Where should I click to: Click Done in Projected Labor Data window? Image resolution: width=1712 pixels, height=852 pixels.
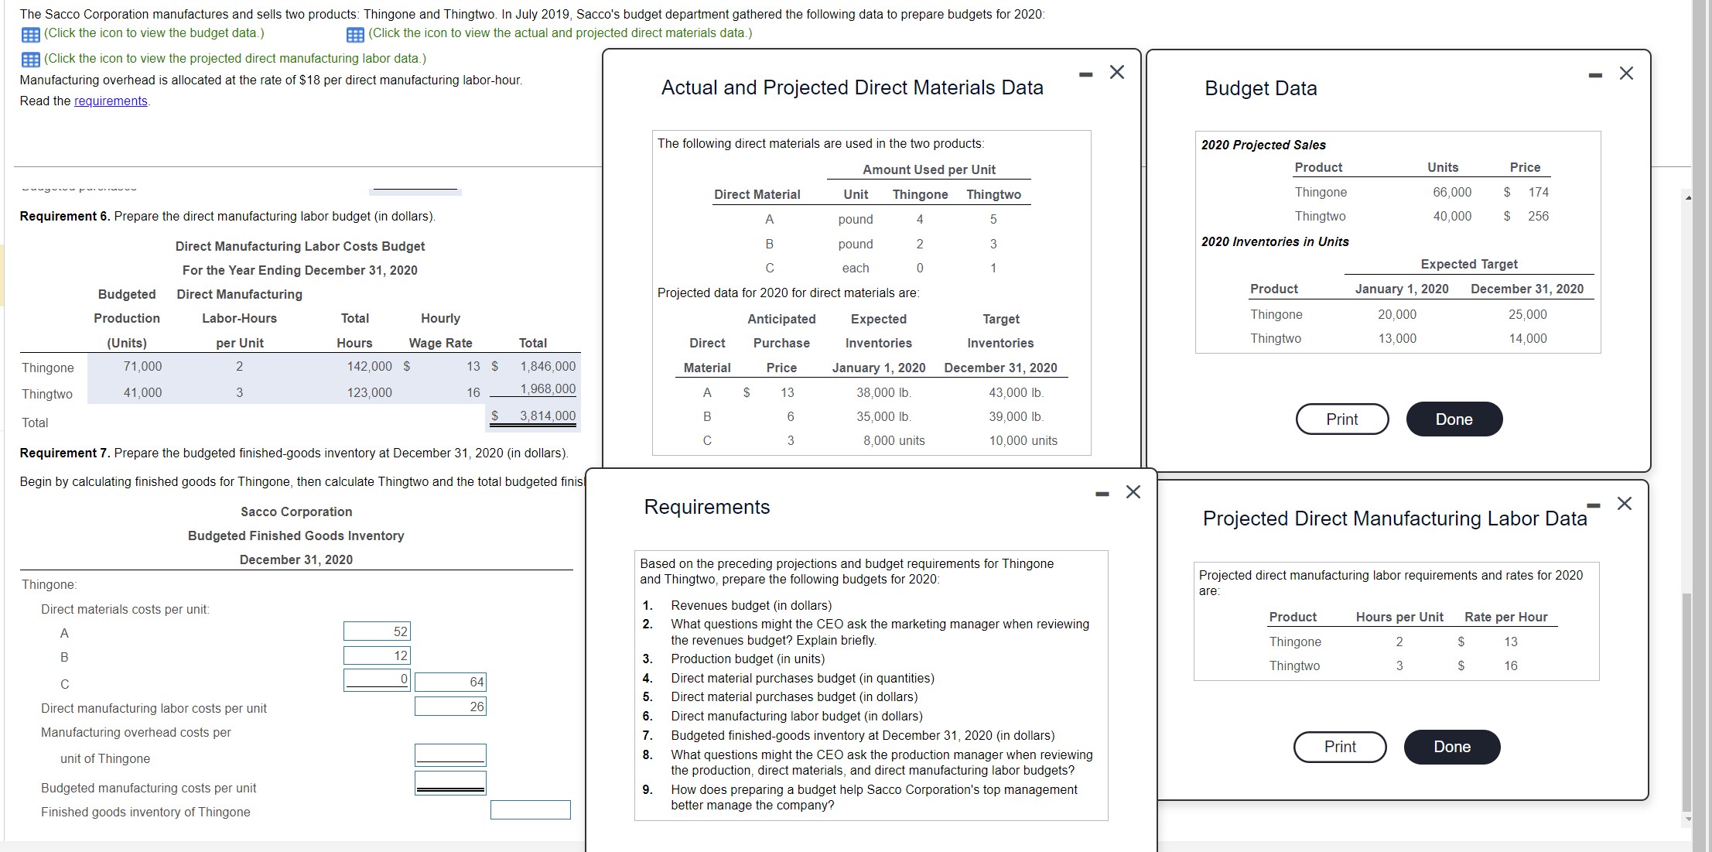[1452, 747]
